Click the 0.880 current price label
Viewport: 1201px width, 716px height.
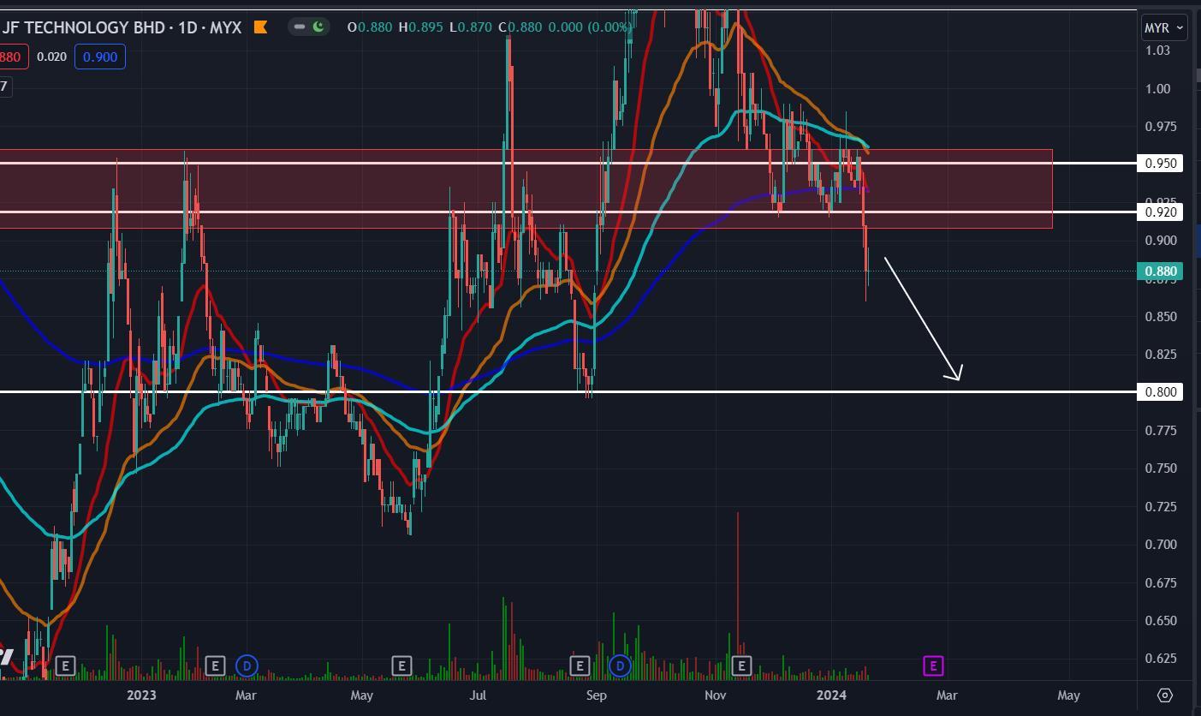(x=1159, y=271)
